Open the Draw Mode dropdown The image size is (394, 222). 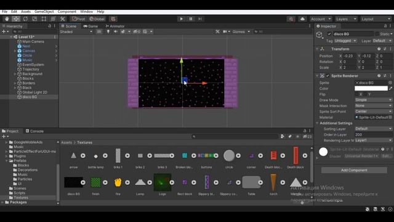point(374,100)
